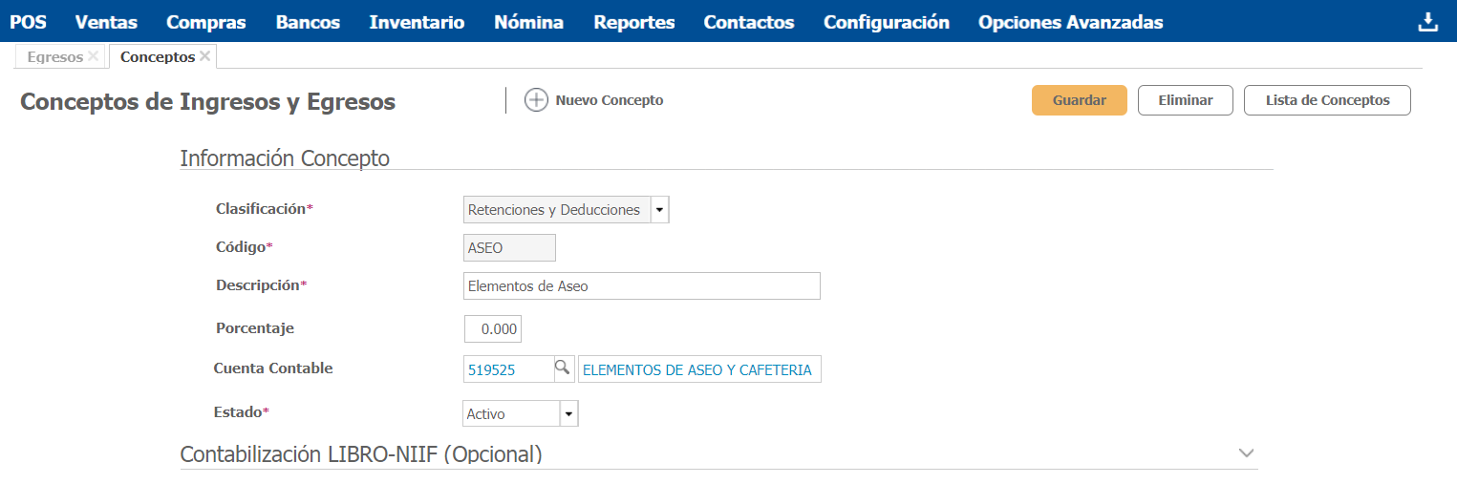Switch to the Egresos tab
This screenshot has height=484, width=1457.
[54, 57]
